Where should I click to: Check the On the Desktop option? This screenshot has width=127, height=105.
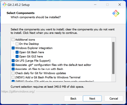17,44
